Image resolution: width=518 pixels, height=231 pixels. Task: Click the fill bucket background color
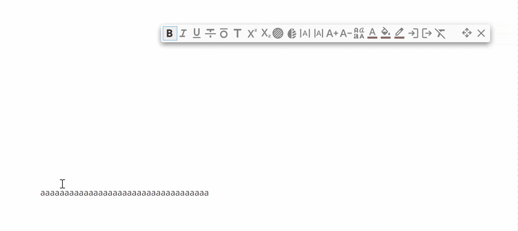(x=386, y=34)
